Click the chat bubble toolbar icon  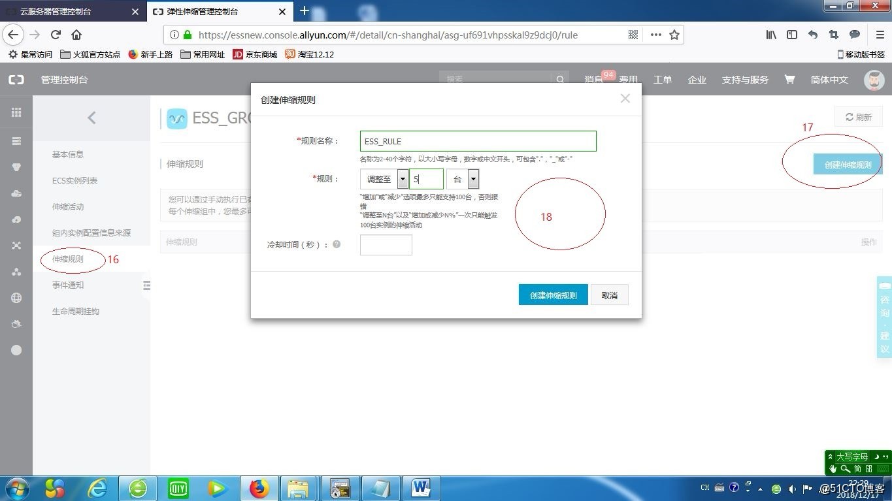coord(855,35)
